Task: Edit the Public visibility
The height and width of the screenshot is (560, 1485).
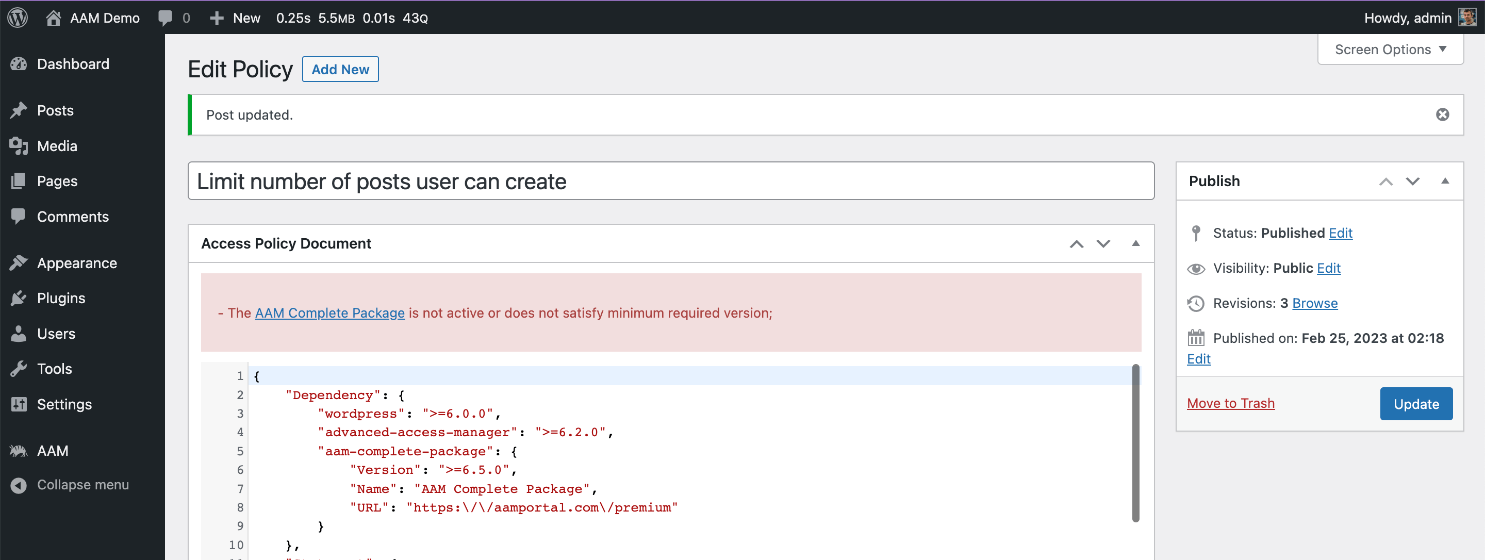Action: coord(1329,268)
